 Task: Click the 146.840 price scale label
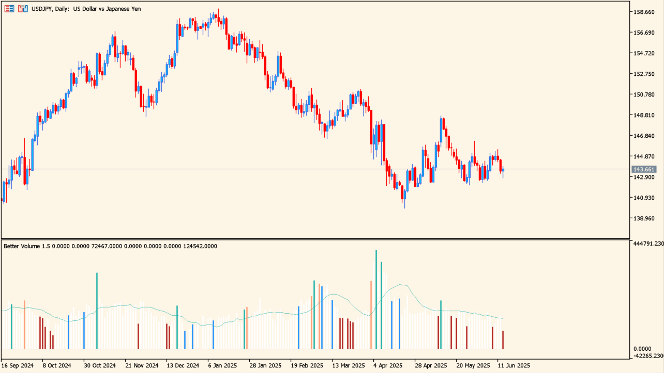tap(644, 136)
